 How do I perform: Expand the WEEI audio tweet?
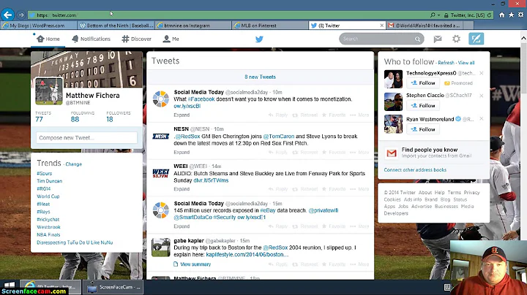point(182,189)
